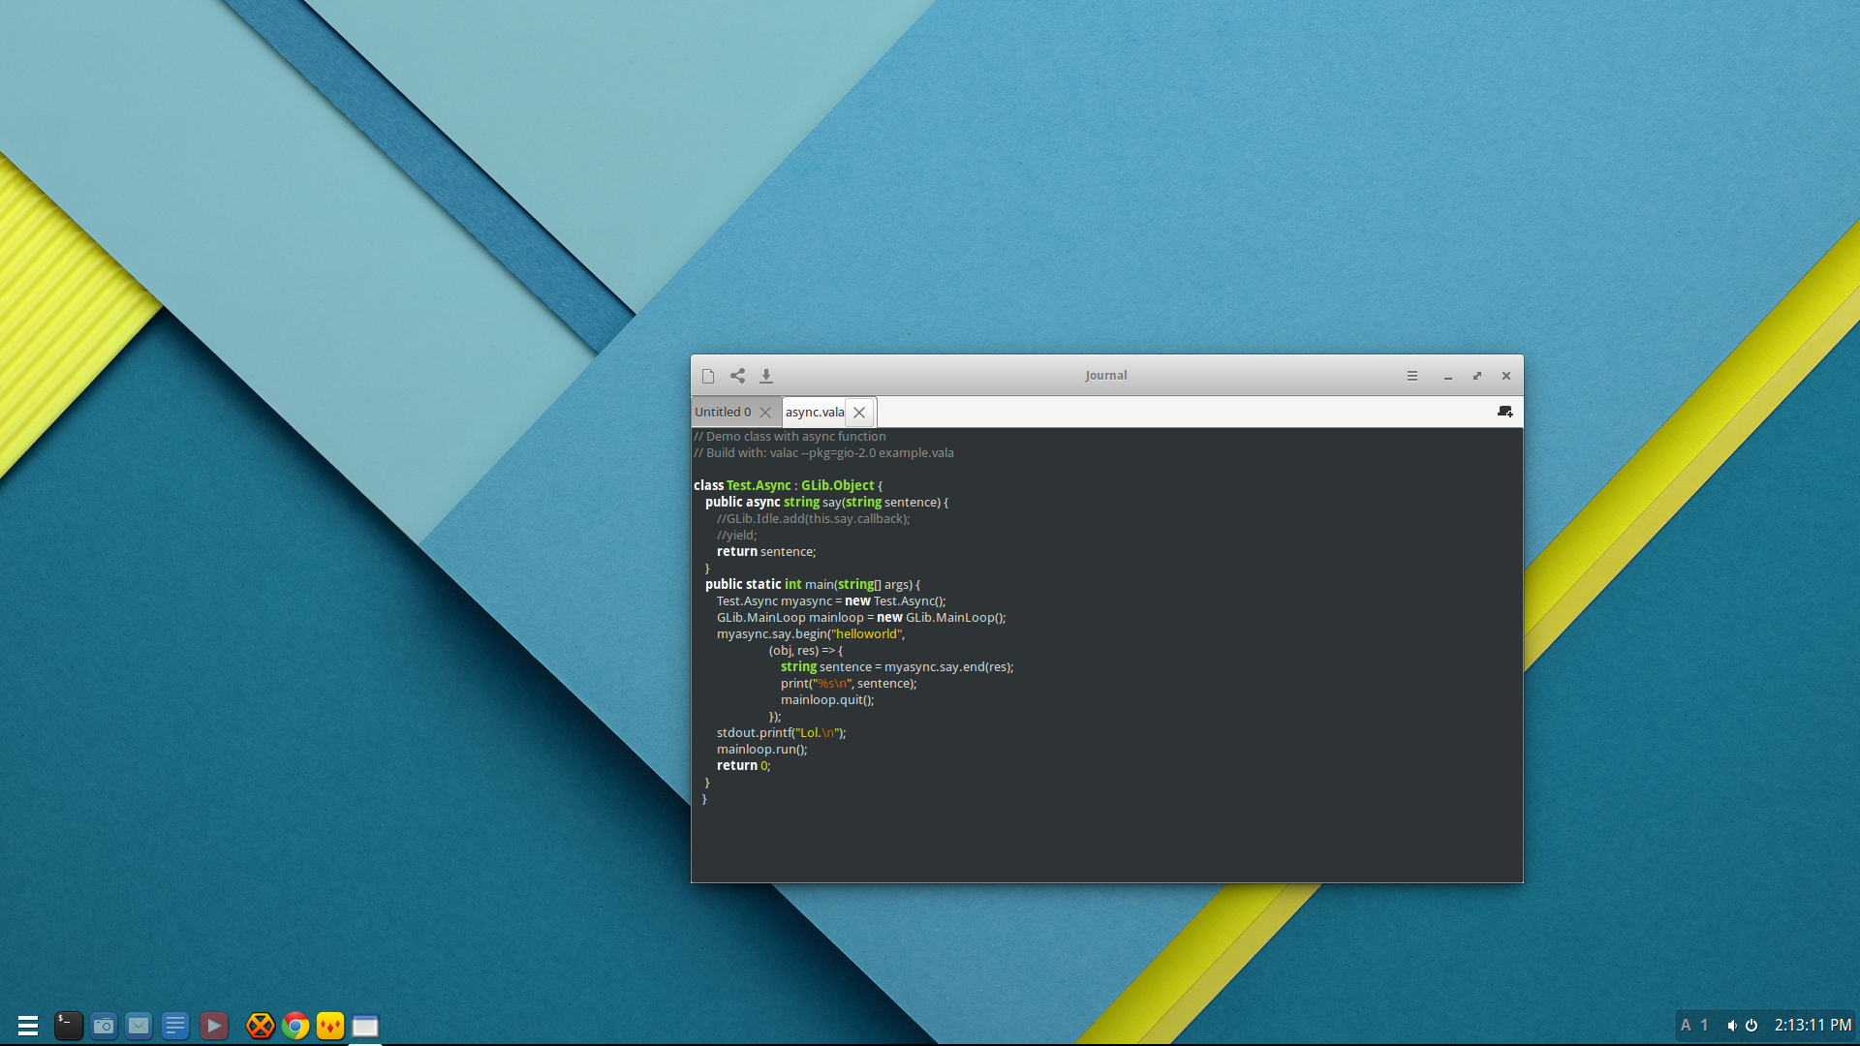Maximize the Journal window
This screenshot has height=1046, width=1860.
pos(1477,376)
